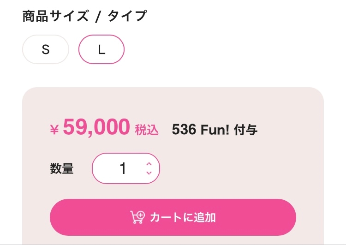
Task: Click the 数量 label
Action: (62, 168)
